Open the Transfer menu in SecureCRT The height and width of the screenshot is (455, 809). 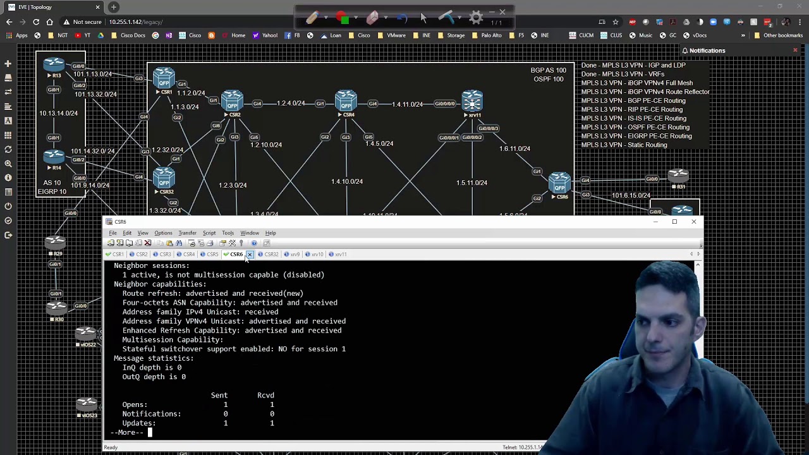[187, 233]
